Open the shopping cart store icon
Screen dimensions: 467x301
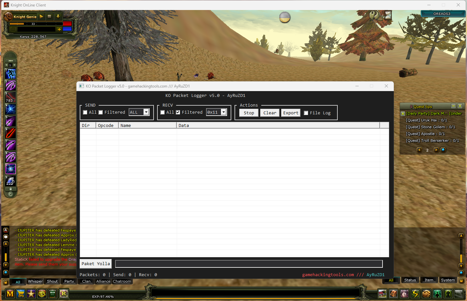[x=21, y=294]
